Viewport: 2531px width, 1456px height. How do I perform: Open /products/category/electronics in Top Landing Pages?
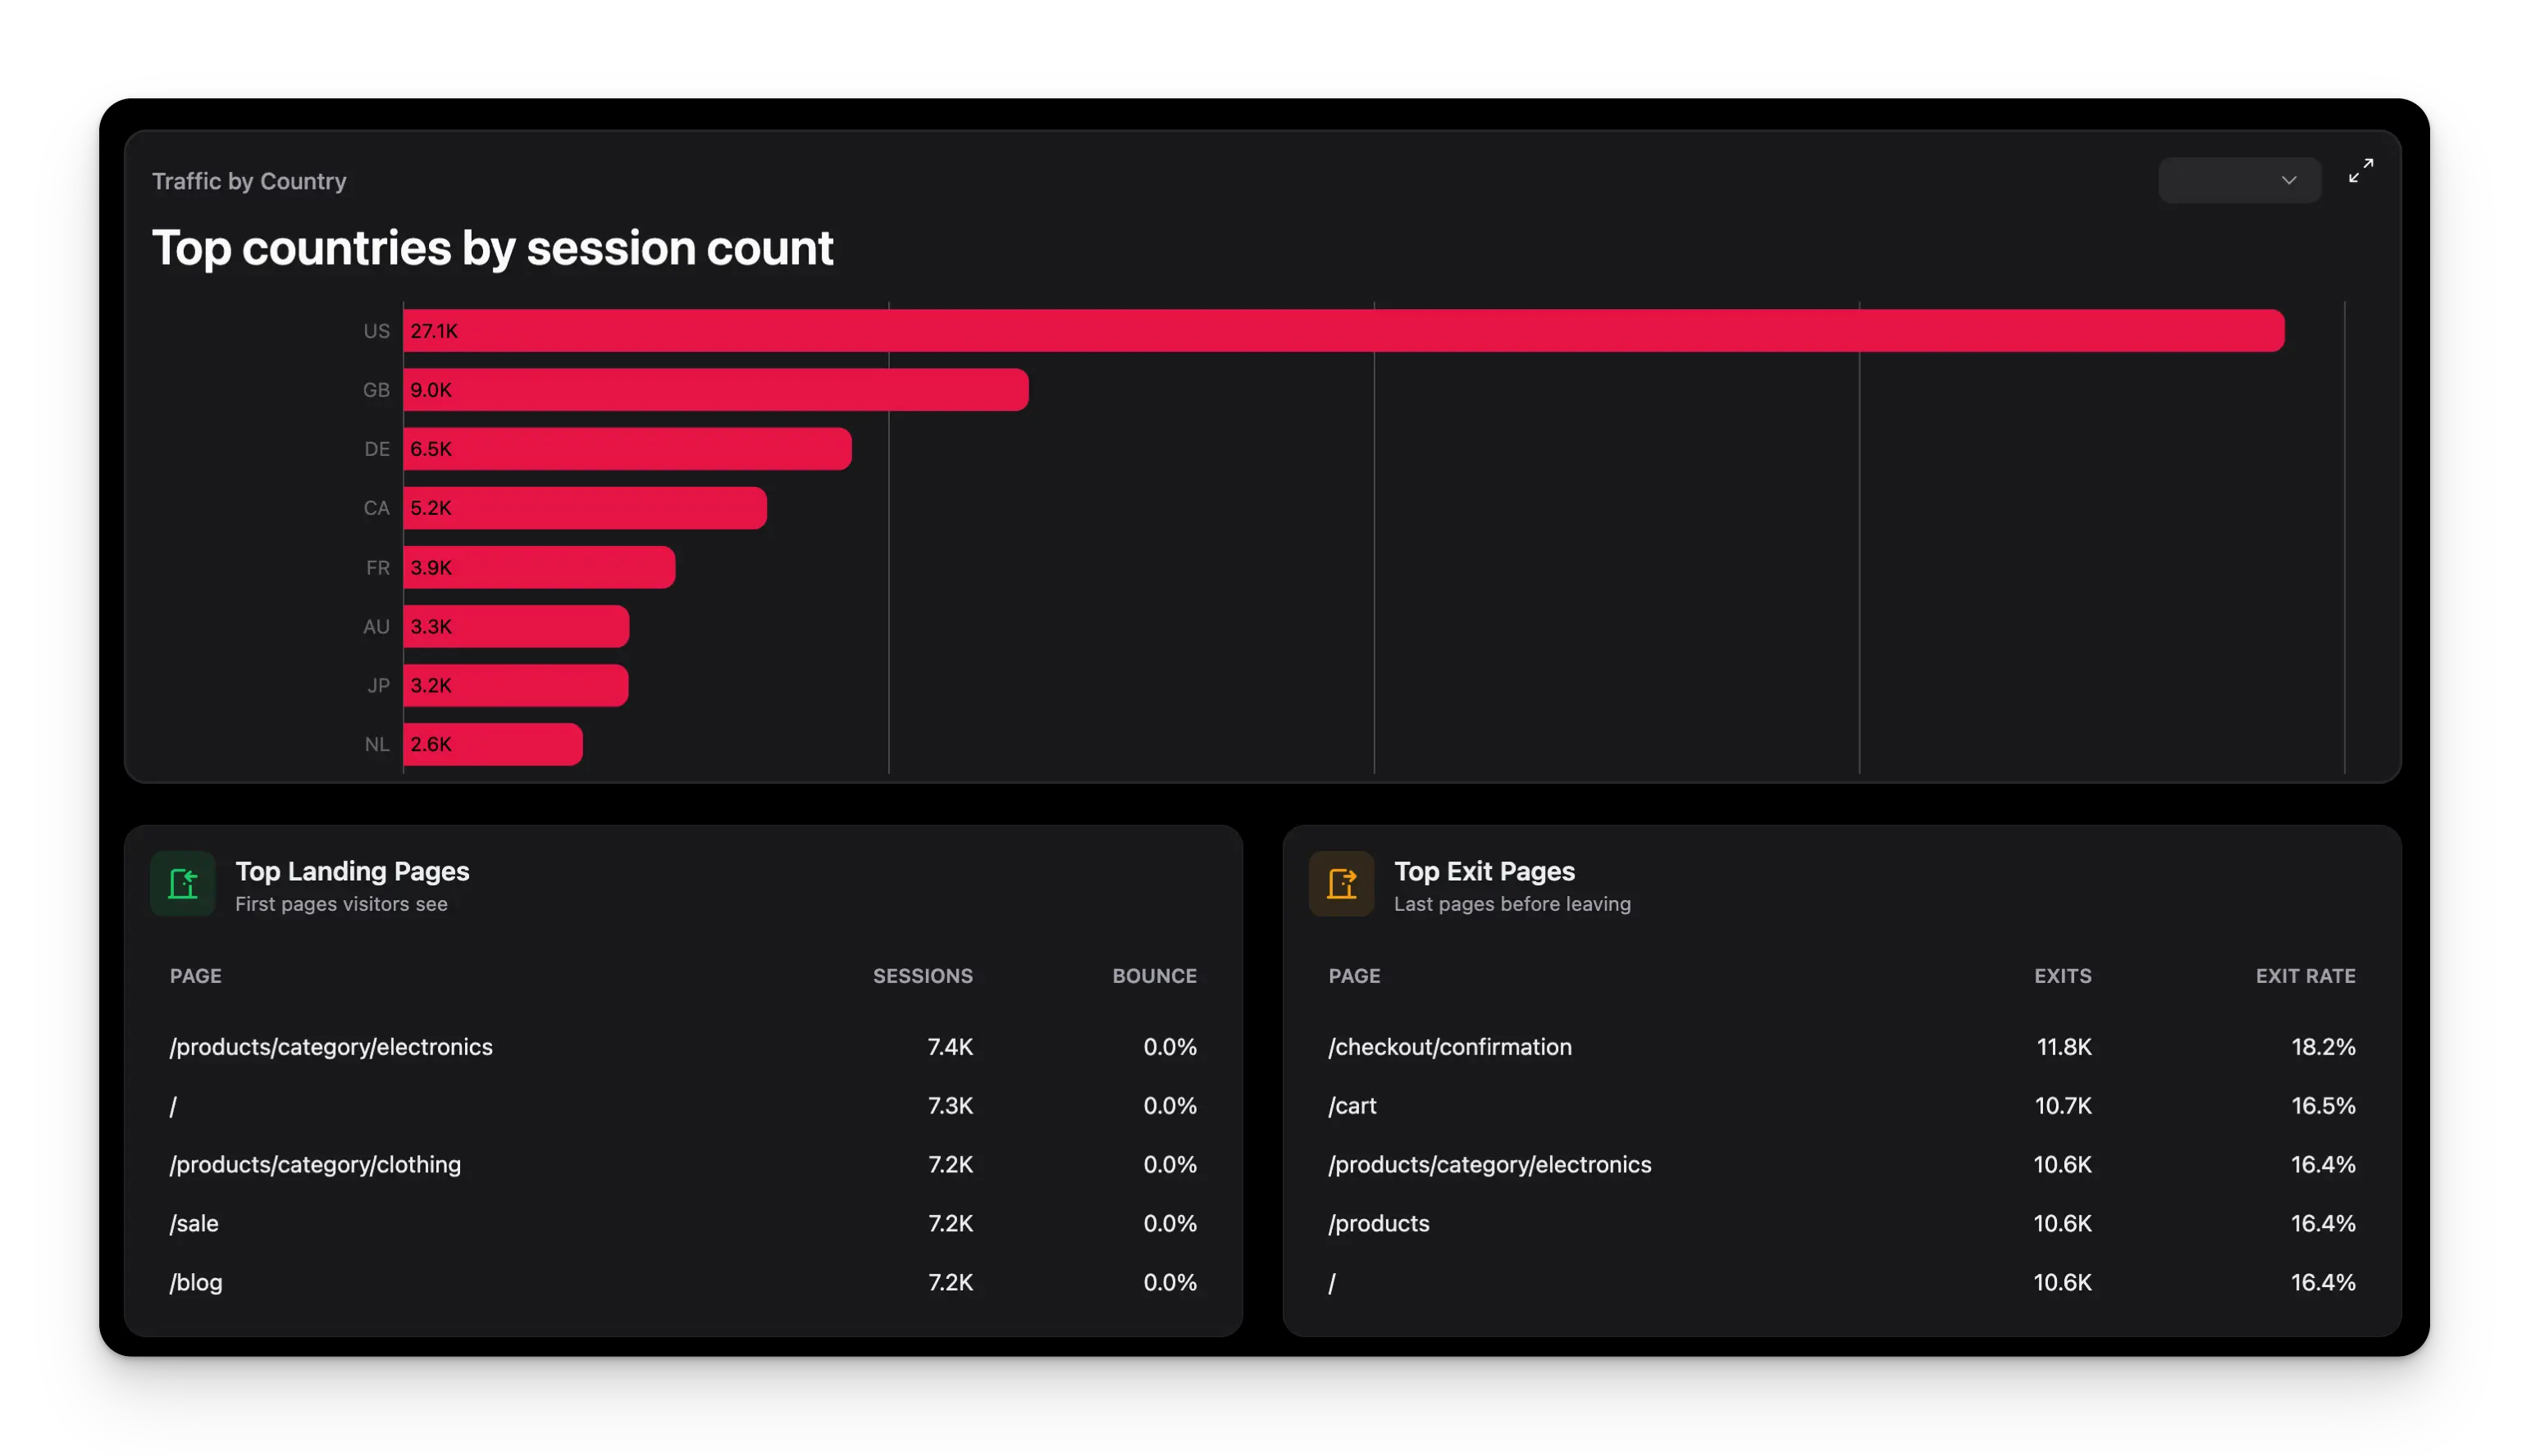(x=331, y=1047)
